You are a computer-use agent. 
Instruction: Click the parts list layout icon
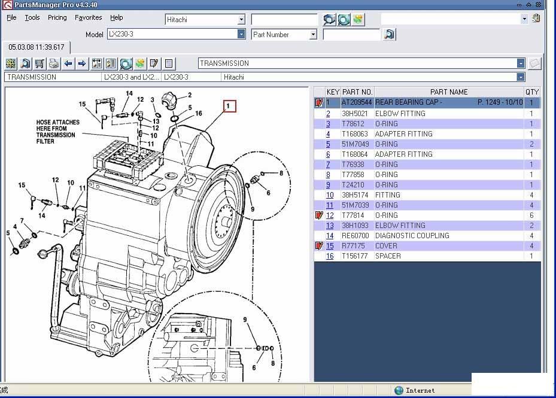111,63
